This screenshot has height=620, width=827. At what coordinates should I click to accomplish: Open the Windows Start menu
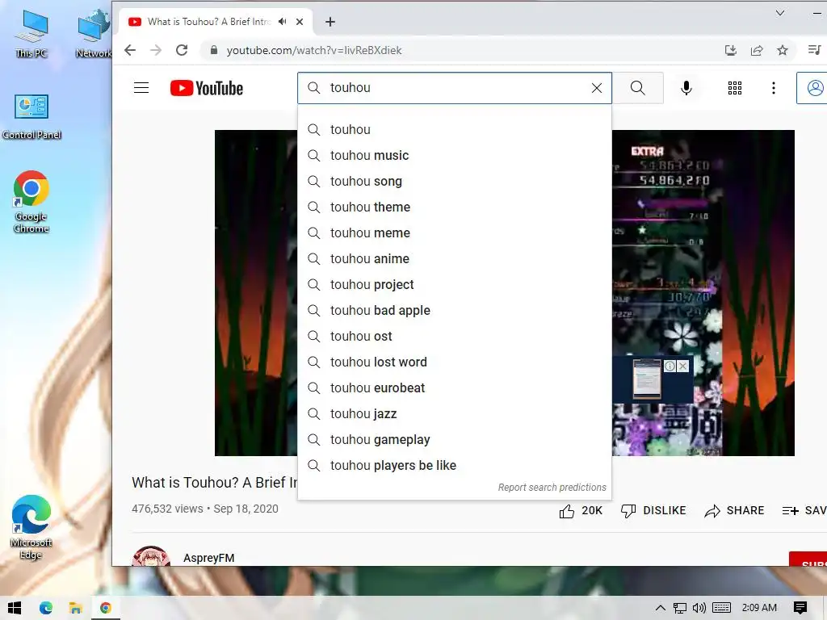(x=15, y=608)
